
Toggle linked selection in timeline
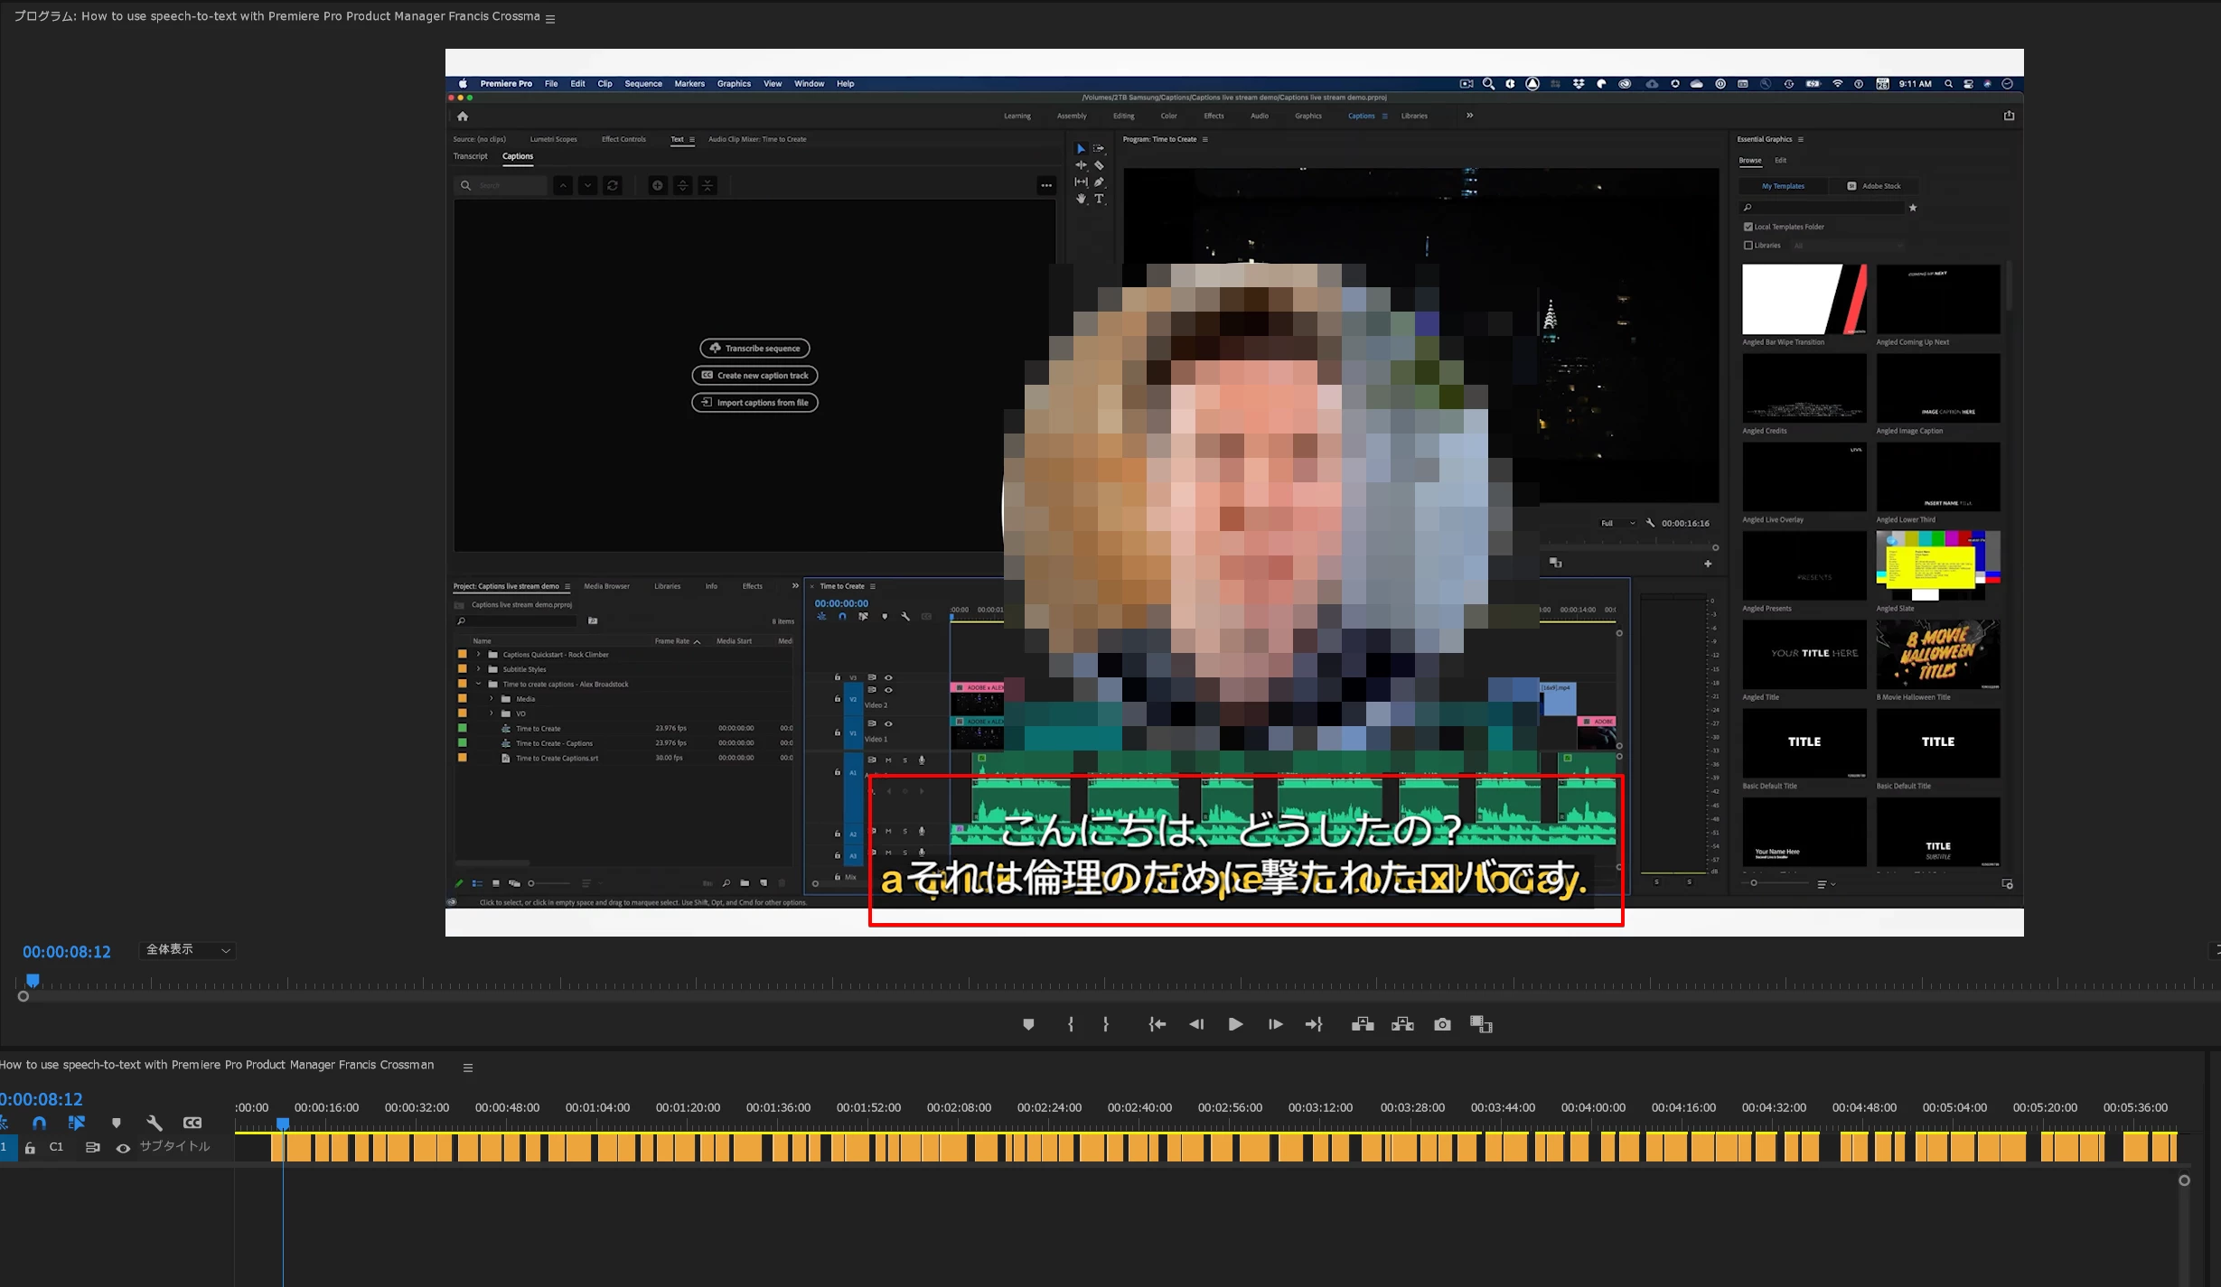point(77,1123)
